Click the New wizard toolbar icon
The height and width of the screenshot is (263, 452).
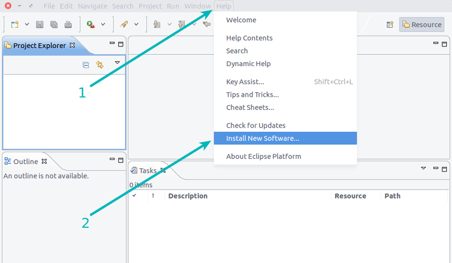point(15,24)
